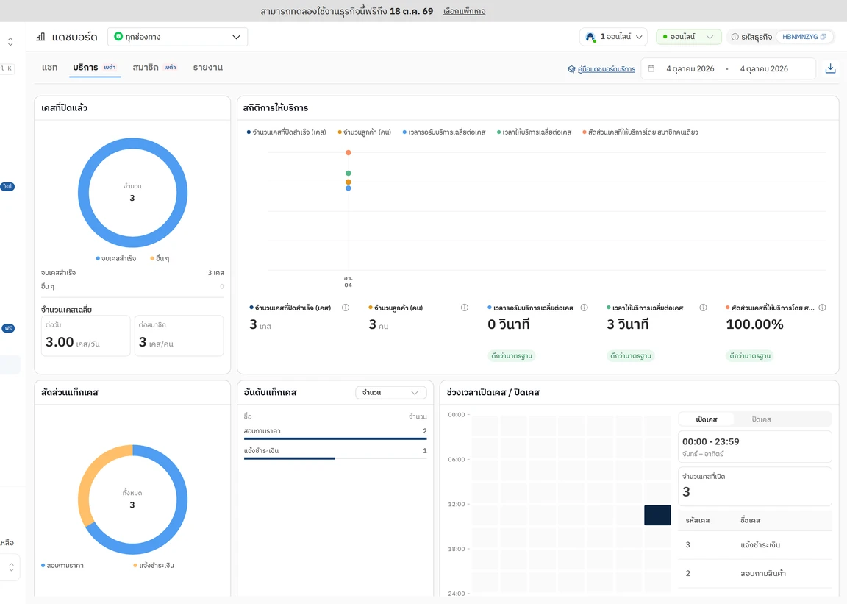This screenshot has height=604, width=847.
Task: Open the สมาชิก tab
Action: (x=154, y=68)
